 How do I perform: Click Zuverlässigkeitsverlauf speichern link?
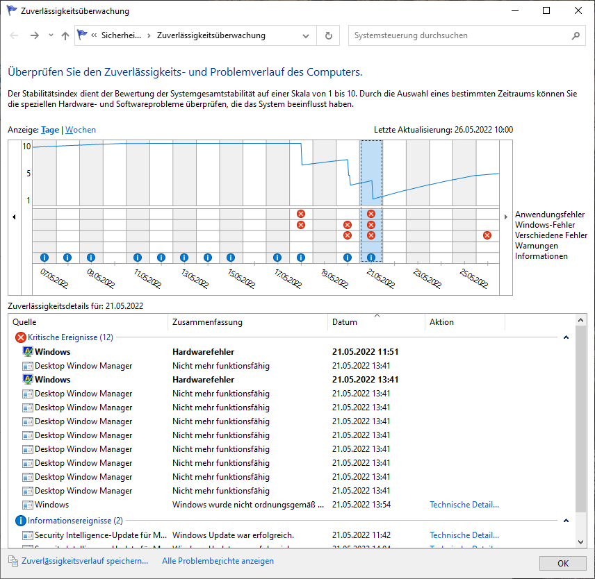(85, 561)
